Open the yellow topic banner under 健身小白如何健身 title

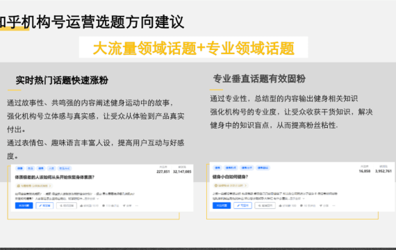(230, 185)
